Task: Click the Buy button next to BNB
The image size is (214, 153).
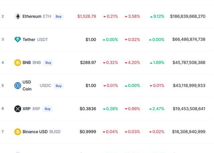Action: pyautogui.click(x=48, y=62)
